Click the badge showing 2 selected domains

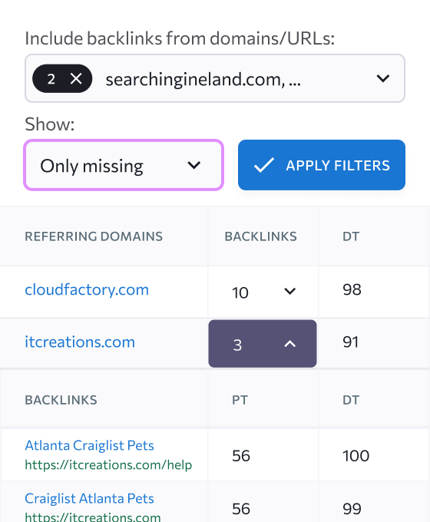[62, 78]
